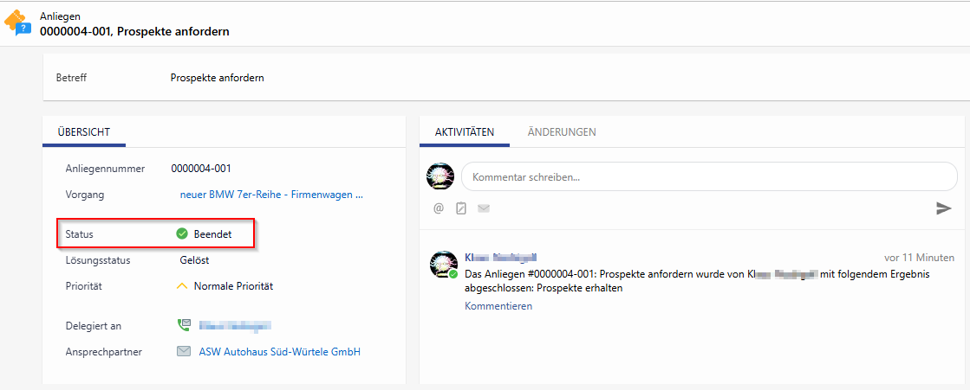Click the clipboard note icon under comment field
970x390 pixels.
coord(461,208)
